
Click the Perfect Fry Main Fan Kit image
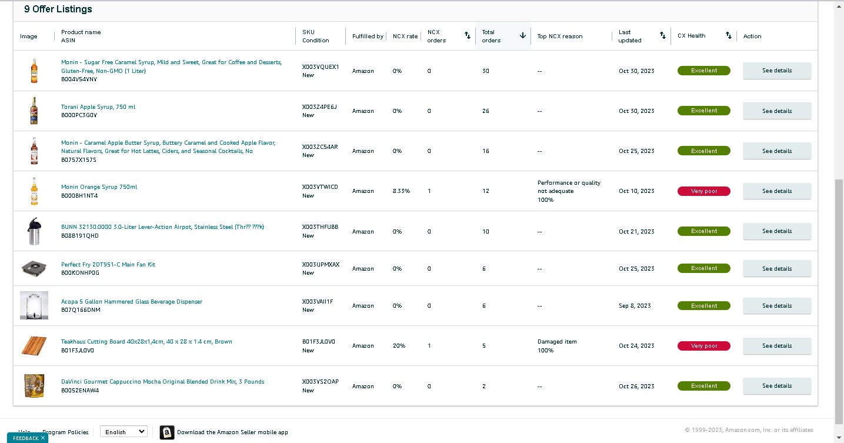pyautogui.click(x=34, y=268)
